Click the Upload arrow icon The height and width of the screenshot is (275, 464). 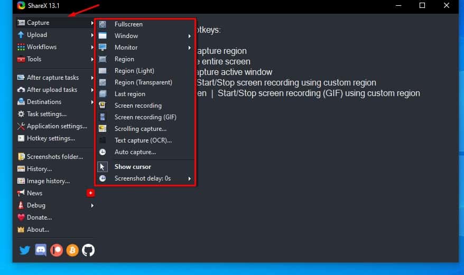coord(21,35)
